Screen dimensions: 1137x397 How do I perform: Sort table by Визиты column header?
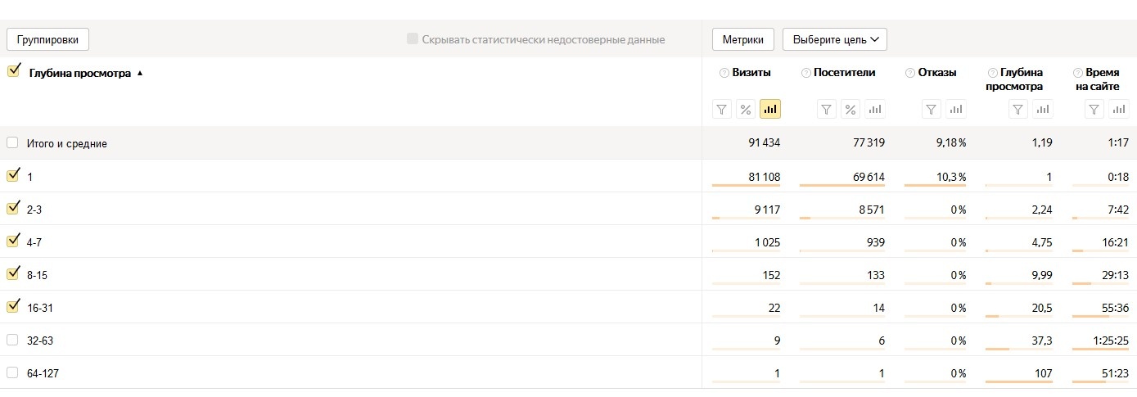(751, 73)
